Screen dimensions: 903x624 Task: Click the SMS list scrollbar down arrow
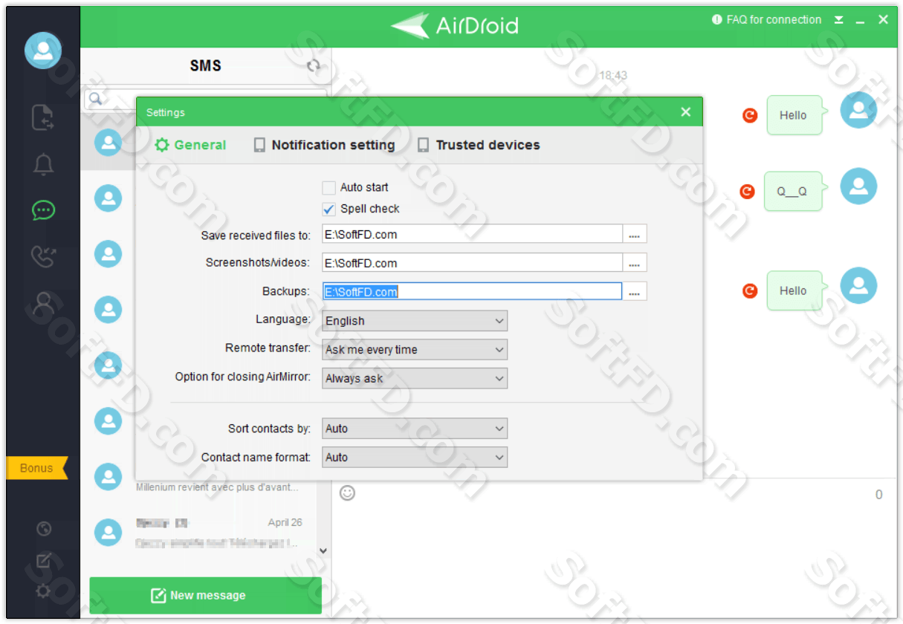coord(323,550)
